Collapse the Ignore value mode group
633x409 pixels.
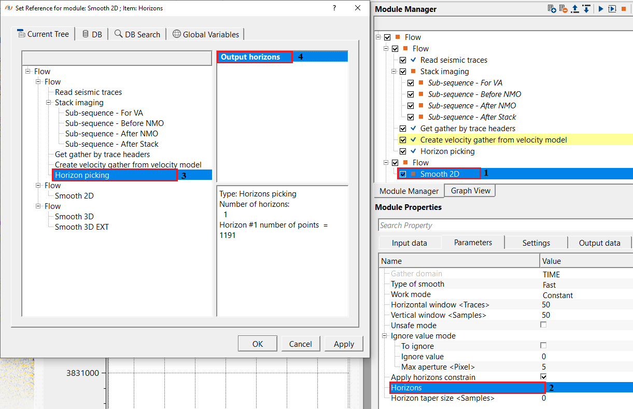(385, 336)
